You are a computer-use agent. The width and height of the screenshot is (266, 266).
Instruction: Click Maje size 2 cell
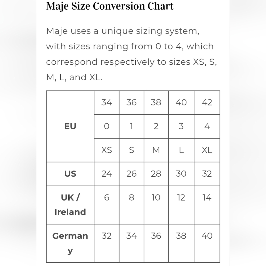(x=156, y=126)
